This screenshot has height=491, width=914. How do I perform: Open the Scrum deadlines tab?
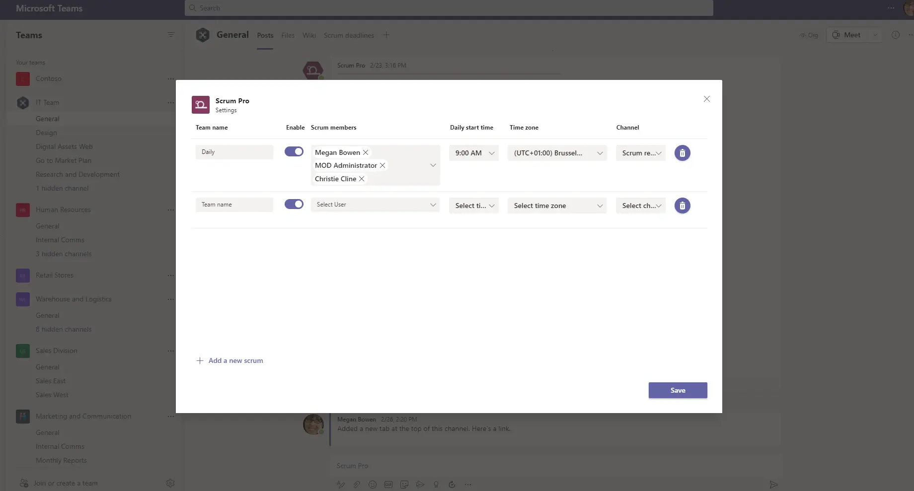349,35
